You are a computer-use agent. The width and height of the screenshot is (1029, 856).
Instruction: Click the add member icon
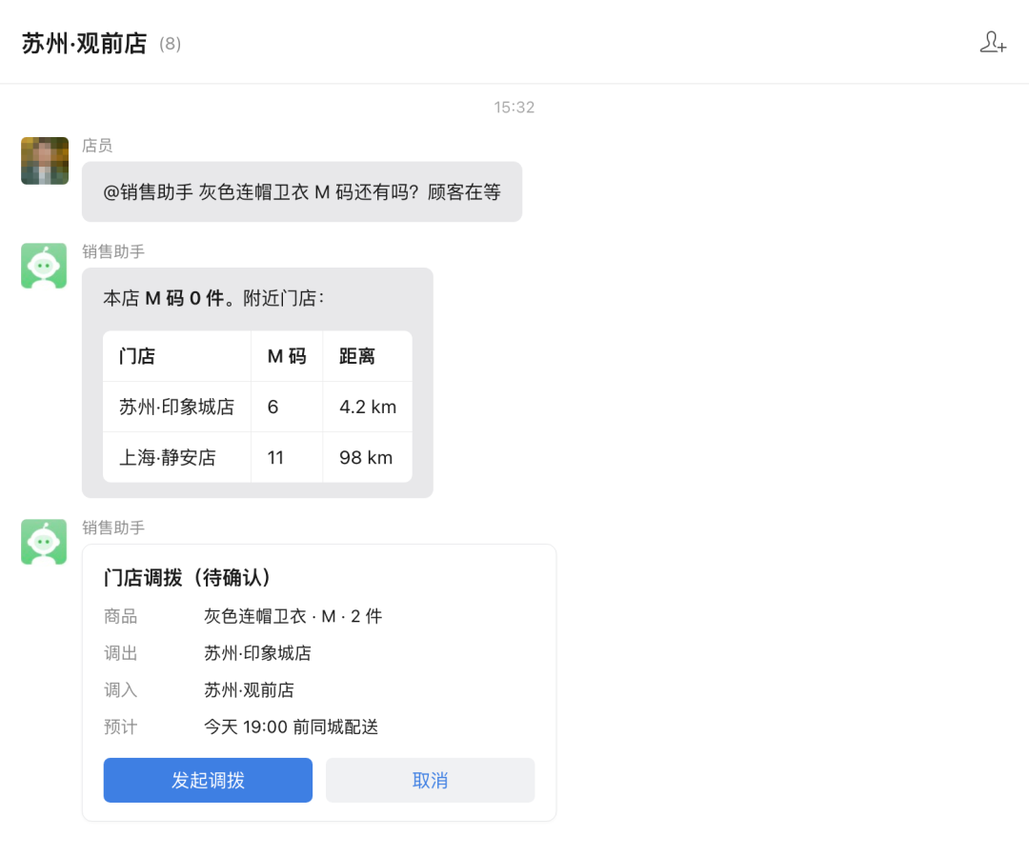pyautogui.click(x=993, y=43)
